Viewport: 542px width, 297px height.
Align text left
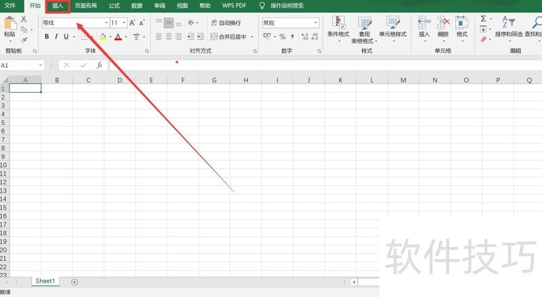tap(159, 37)
